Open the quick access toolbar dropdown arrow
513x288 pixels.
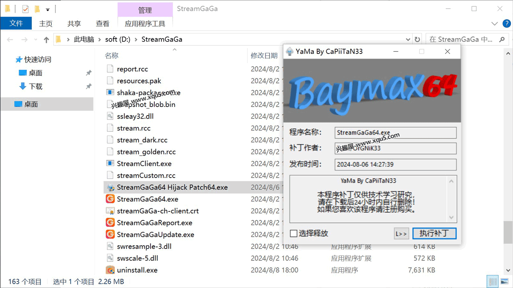click(x=47, y=9)
